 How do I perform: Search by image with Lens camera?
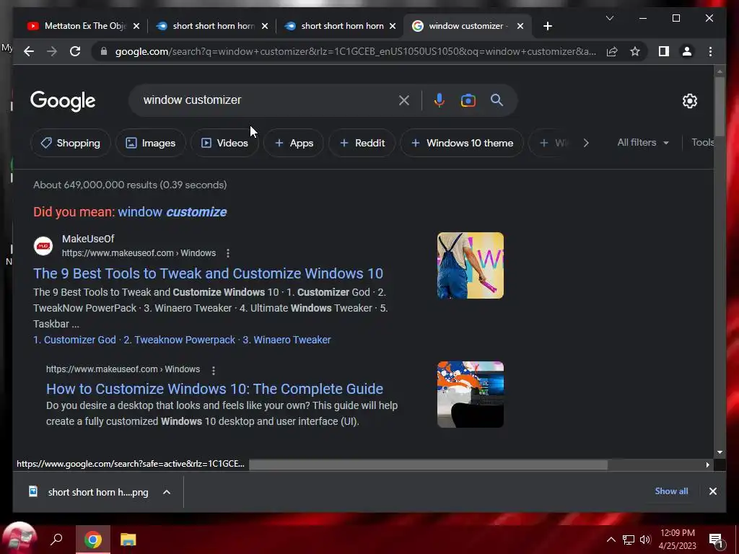click(x=468, y=100)
